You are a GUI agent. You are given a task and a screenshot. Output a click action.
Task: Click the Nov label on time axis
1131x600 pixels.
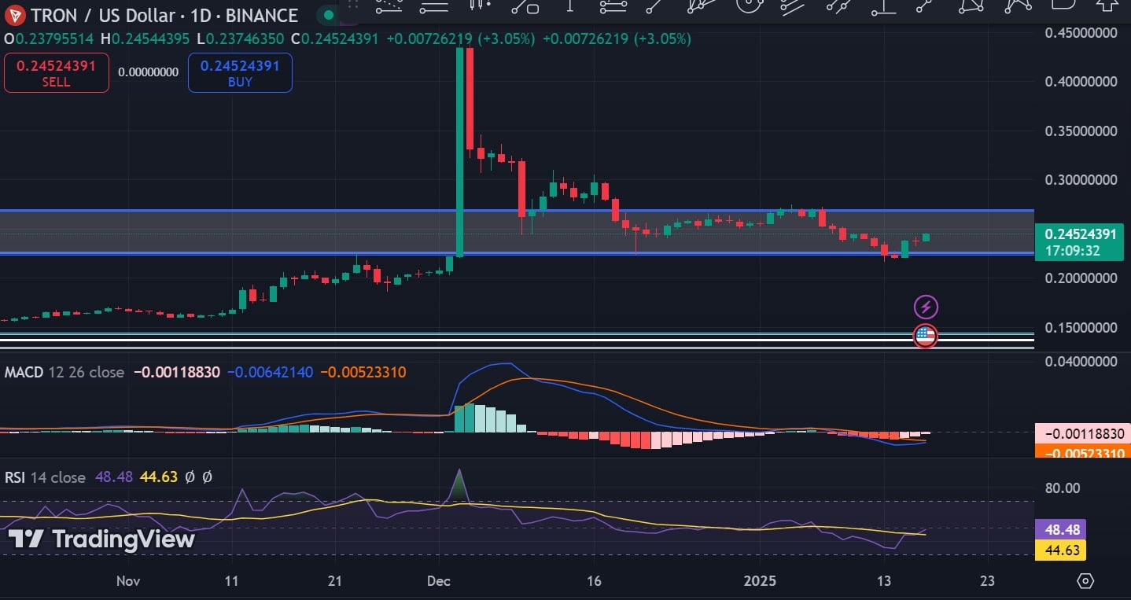(x=127, y=581)
